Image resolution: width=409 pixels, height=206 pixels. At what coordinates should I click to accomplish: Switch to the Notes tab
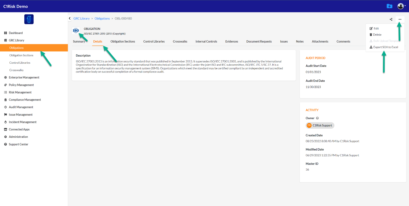(x=300, y=41)
